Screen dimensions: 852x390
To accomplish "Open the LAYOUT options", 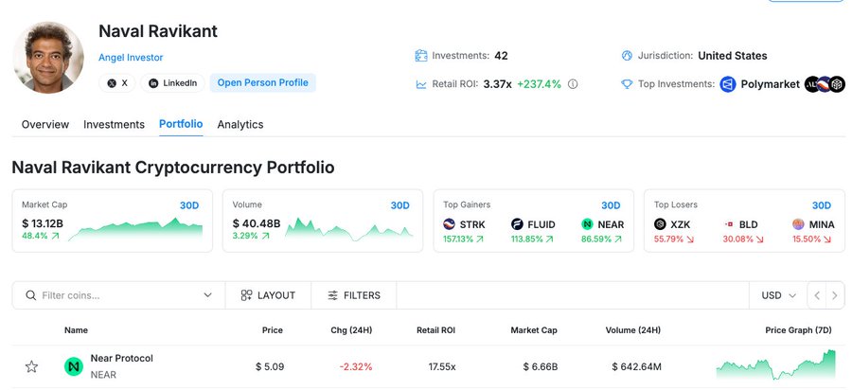I will [269, 295].
